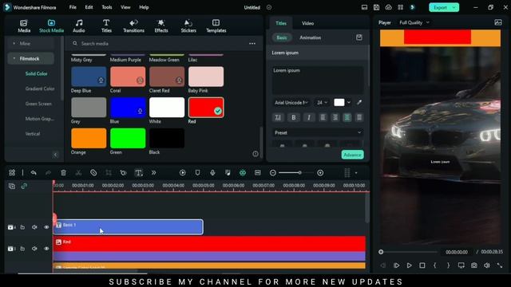Click the timeline zoom slider
This screenshot has height=287, width=511.
(296, 173)
